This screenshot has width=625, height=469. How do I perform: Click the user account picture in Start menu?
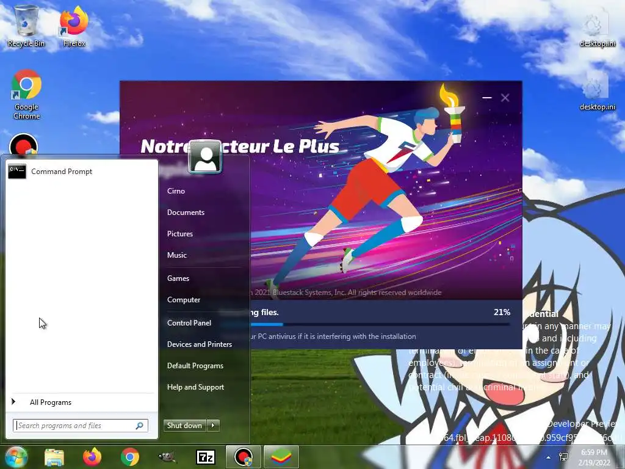tap(205, 157)
